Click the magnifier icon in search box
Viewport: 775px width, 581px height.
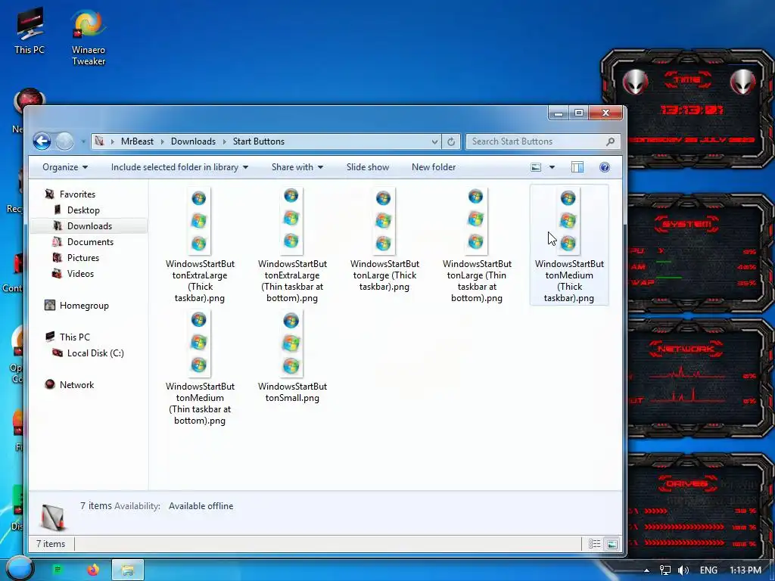pos(611,141)
